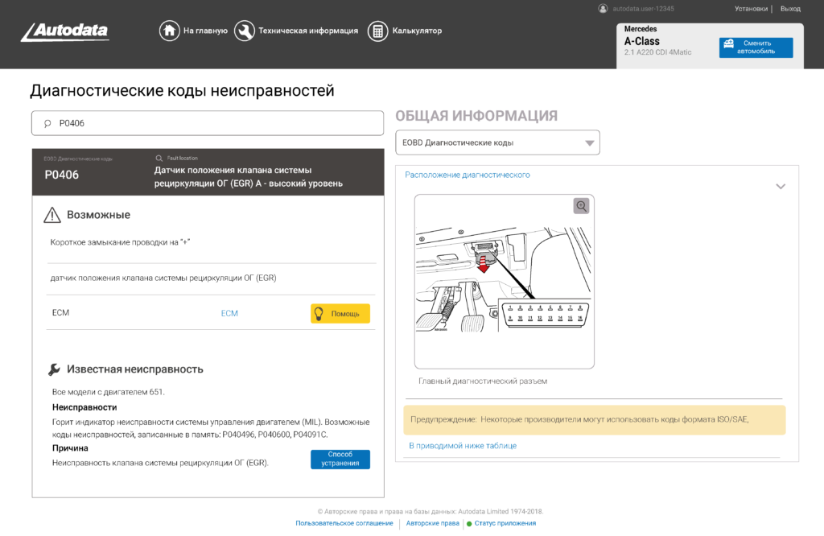Click the P0406 search input field
This screenshot has width=824, height=536.
pos(208,124)
